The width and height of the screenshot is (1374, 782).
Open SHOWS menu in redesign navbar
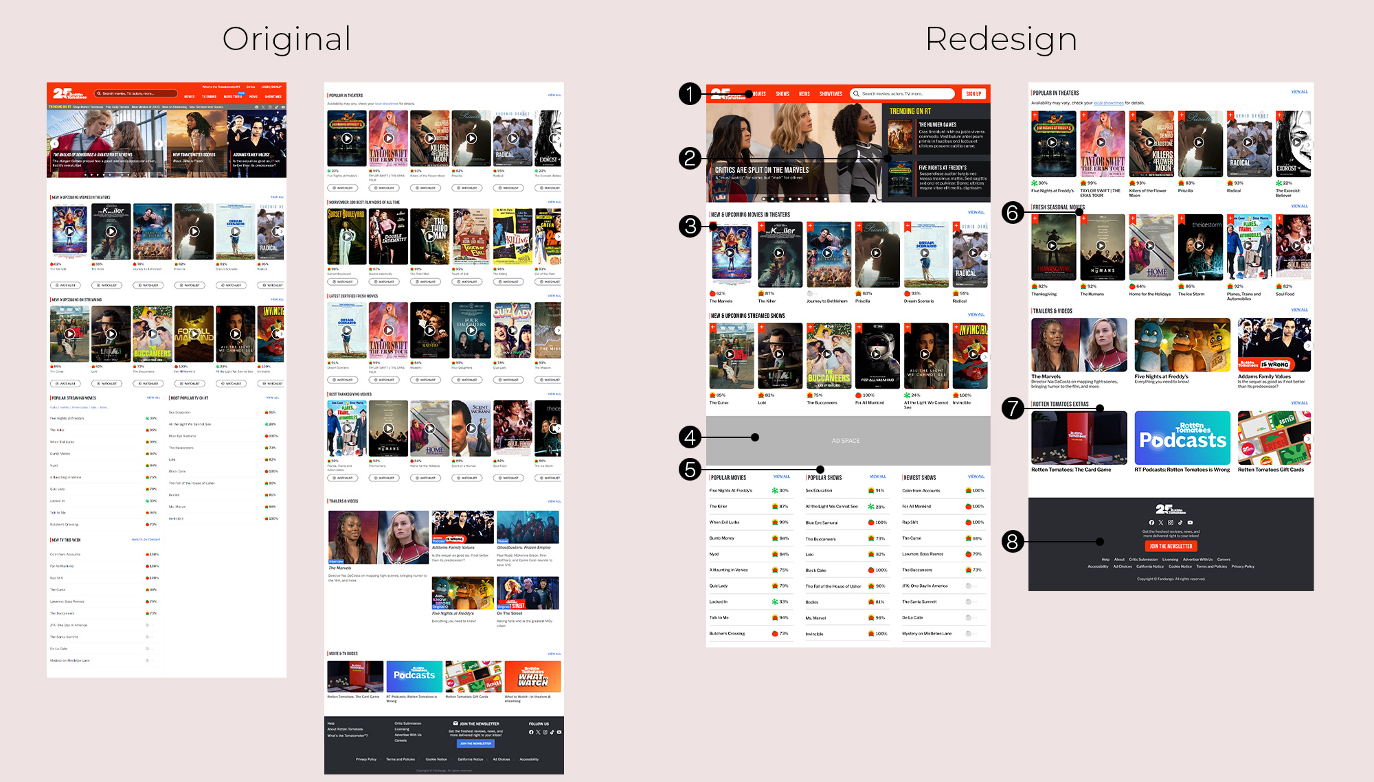782,94
